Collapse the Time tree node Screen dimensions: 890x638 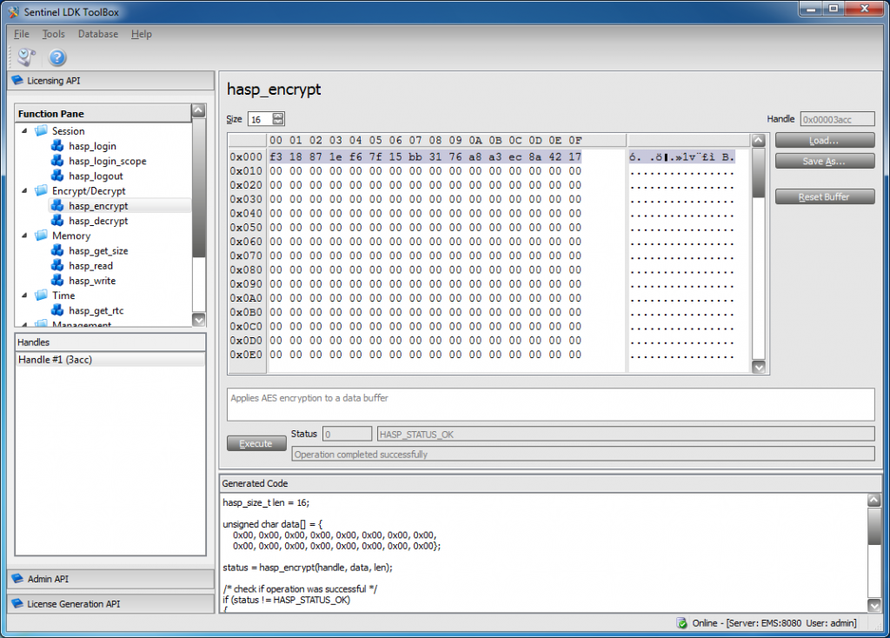point(24,296)
